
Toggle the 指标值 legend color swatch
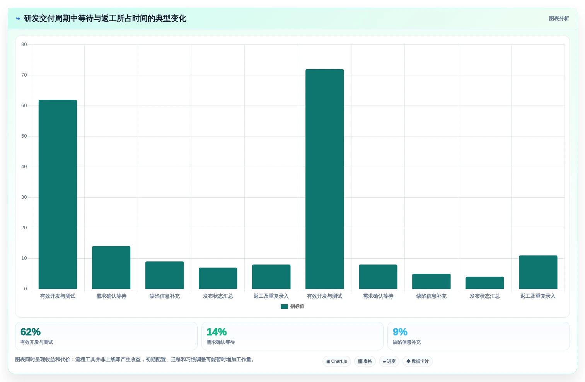tap(284, 307)
